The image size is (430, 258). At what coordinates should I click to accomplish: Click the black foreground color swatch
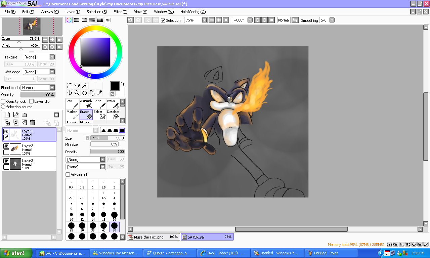click(115, 86)
